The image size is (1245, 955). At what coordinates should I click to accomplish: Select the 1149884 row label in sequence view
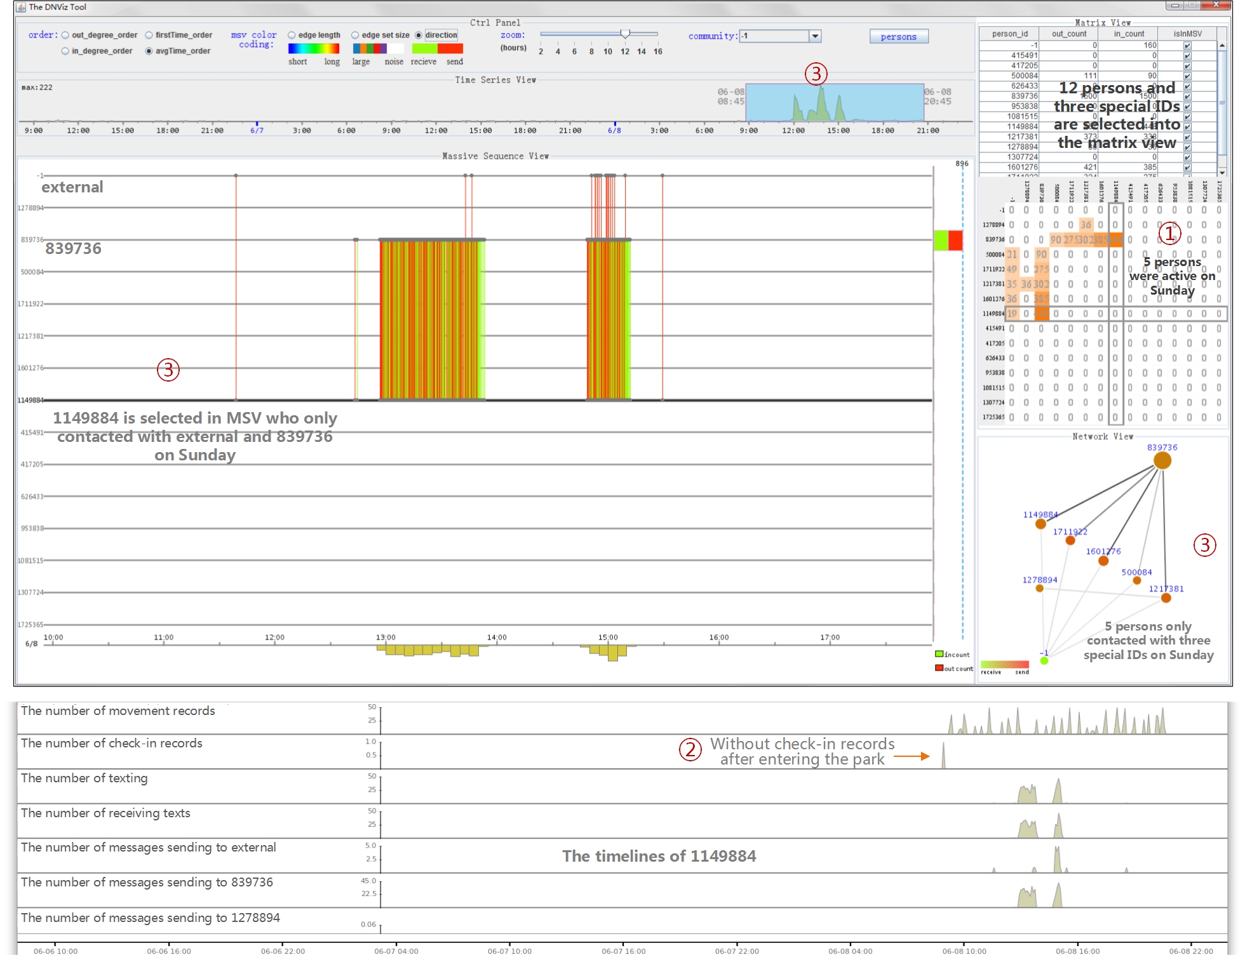[x=31, y=400]
